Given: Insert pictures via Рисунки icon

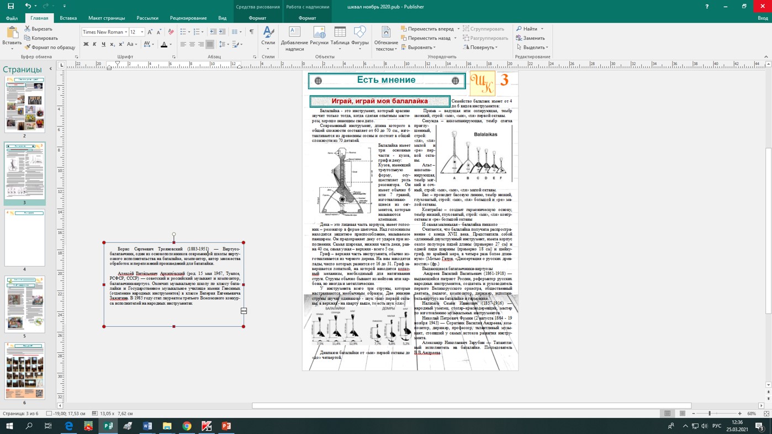Looking at the screenshot, I should click(319, 35).
